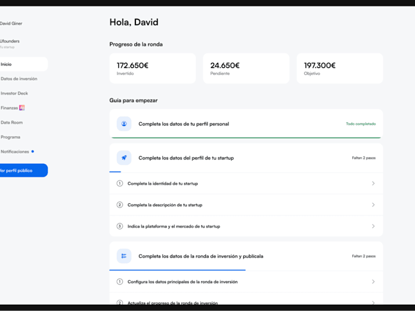Open chevron for Configura los datos principales row
This screenshot has height=311, width=415.
click(373, 281)
